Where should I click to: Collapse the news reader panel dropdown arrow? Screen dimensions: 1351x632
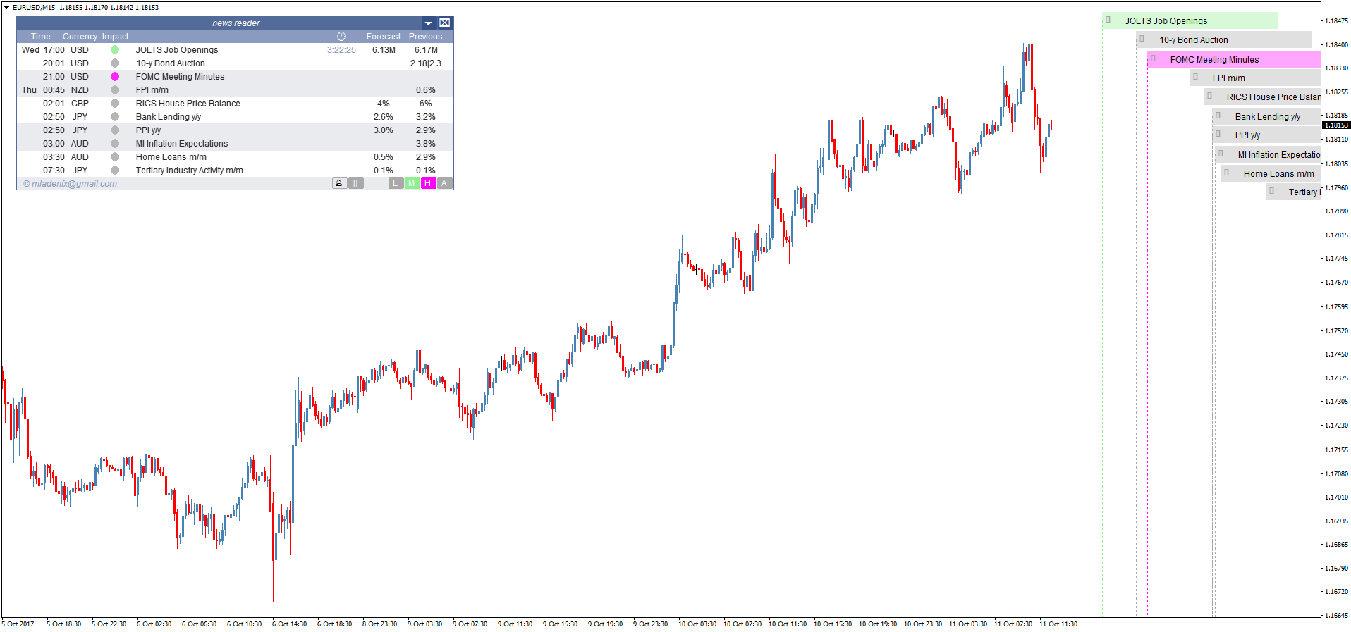tap(428, 23)
